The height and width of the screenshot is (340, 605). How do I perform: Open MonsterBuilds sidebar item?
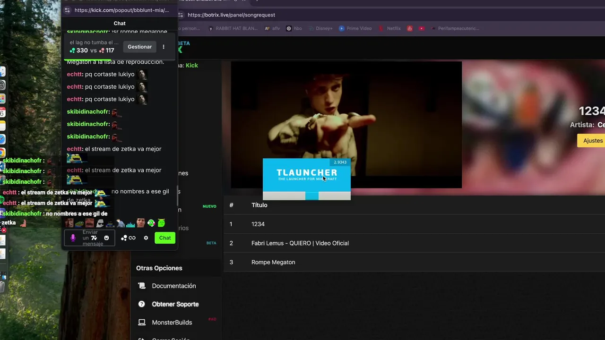pyautogui.click(x=172, y=323)
